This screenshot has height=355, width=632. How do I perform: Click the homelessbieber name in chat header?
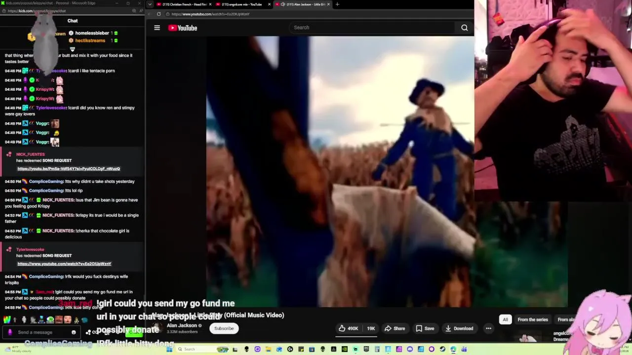[92, 33]
